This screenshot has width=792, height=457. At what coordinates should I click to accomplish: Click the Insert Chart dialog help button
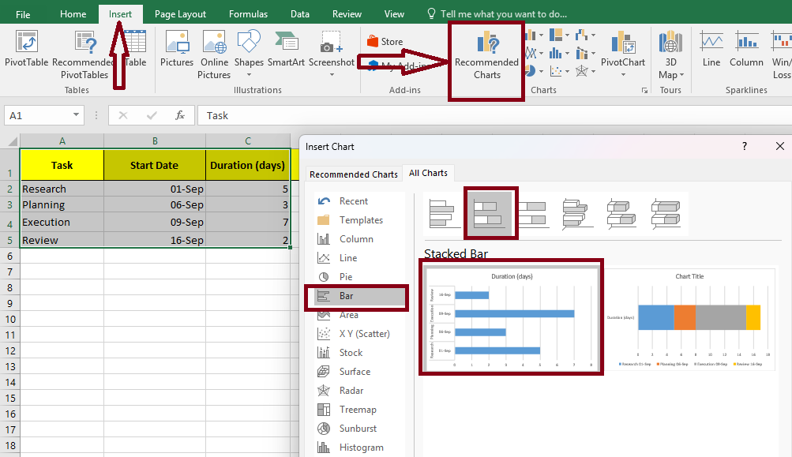click(x=744, y=147)
